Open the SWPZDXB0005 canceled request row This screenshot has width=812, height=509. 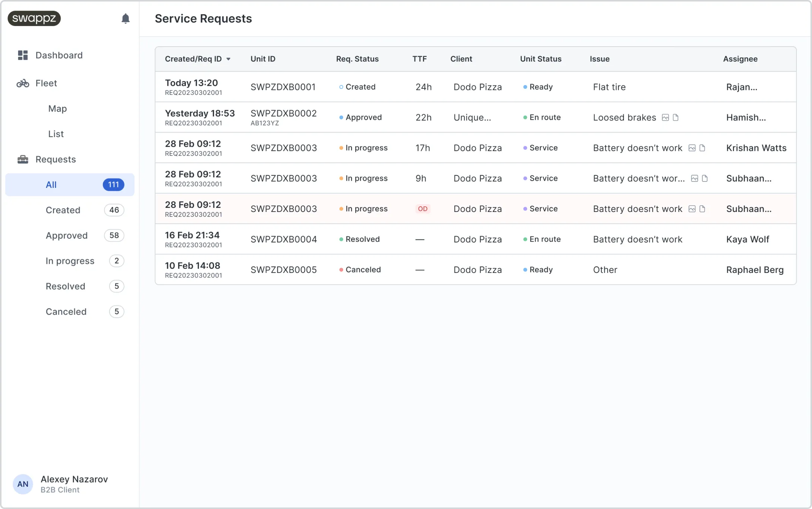283,270
